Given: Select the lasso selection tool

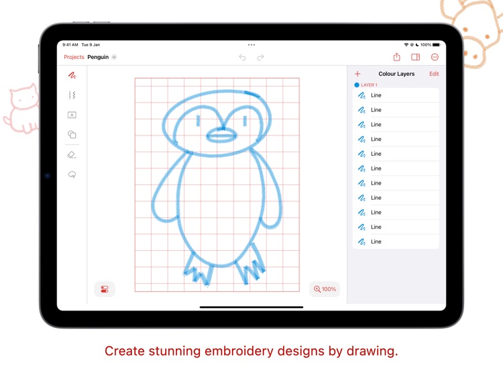Looking at the screenshot, I should 72,175.
